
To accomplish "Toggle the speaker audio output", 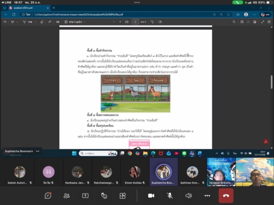I will coord(188,196).
